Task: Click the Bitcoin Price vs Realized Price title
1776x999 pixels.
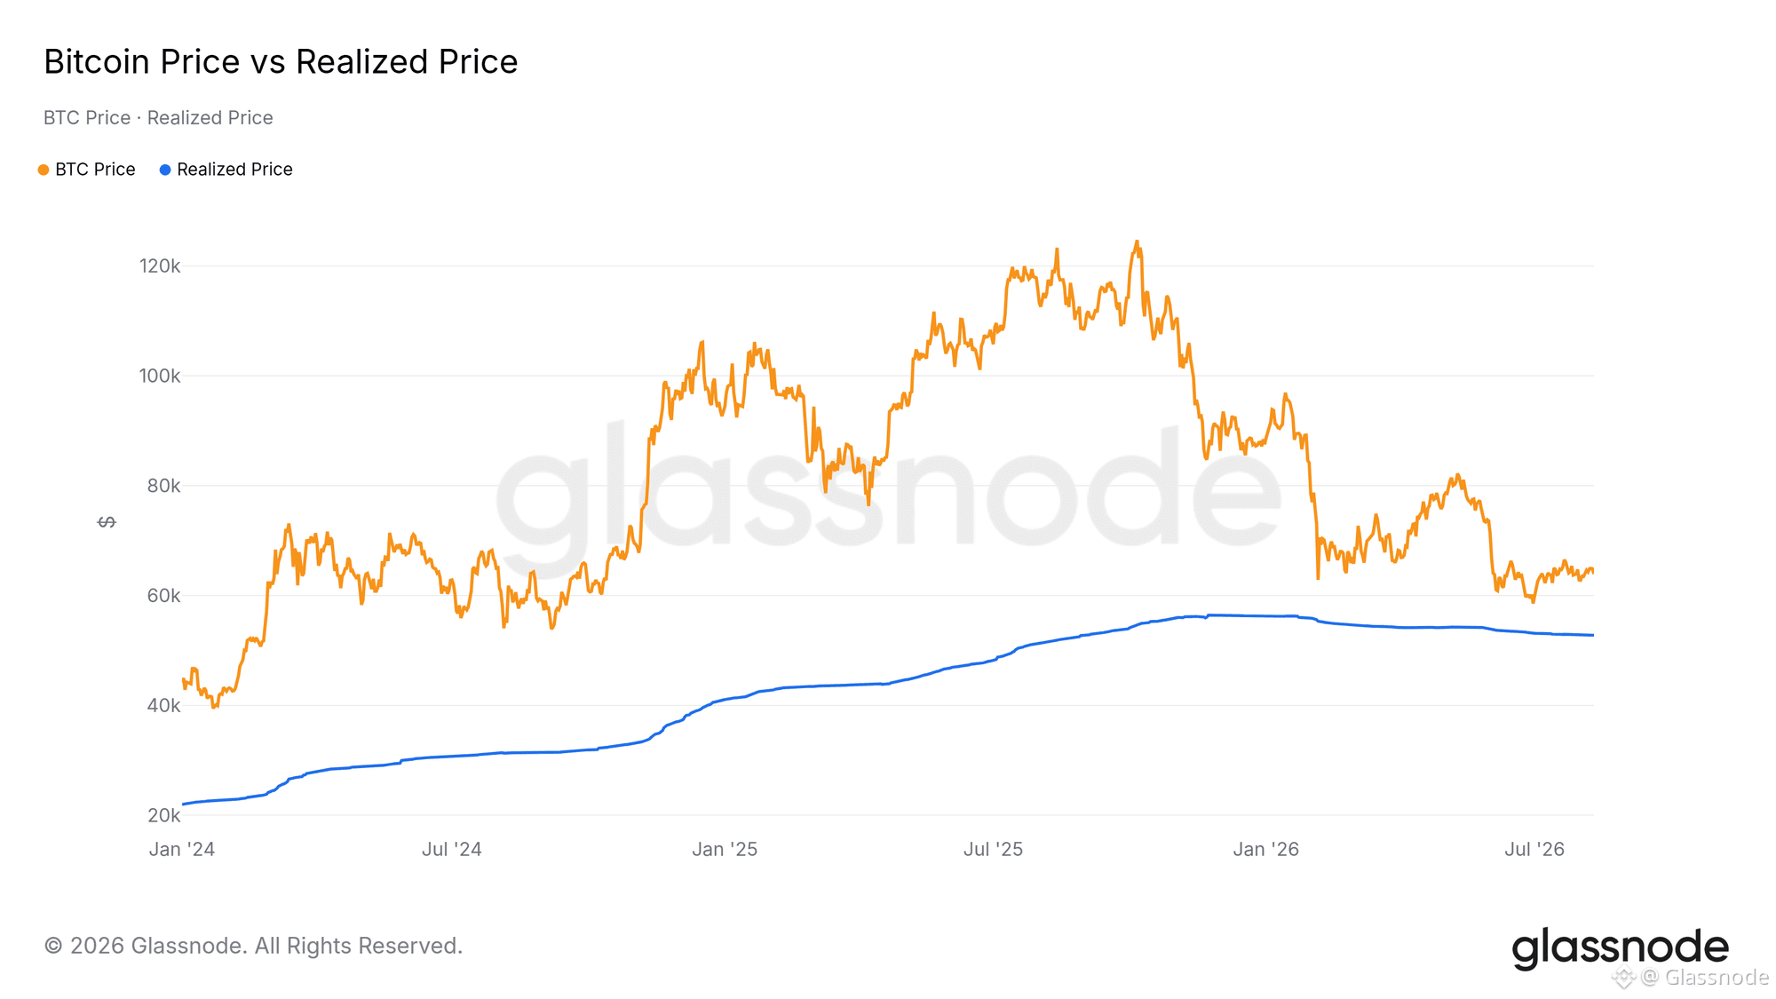Action: point(281,61)
